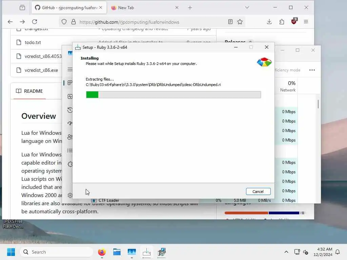Switch to the GitHub luaforwindows tab

coord(68,8)
